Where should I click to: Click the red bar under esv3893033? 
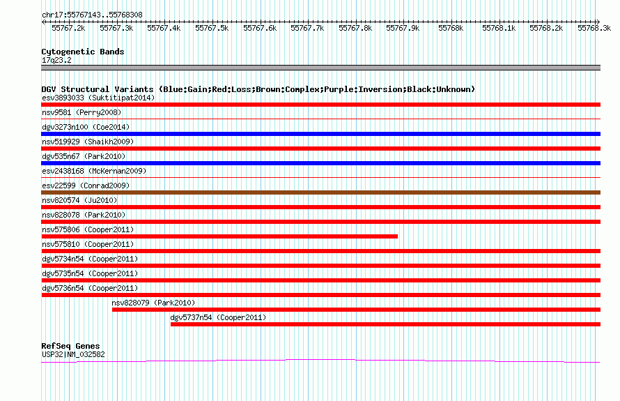[x=320, y=105]
